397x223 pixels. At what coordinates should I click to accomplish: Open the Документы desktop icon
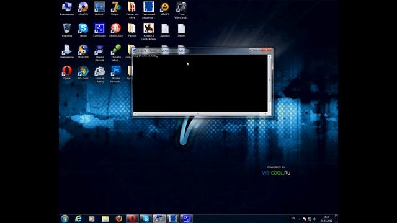pos(67,51)
